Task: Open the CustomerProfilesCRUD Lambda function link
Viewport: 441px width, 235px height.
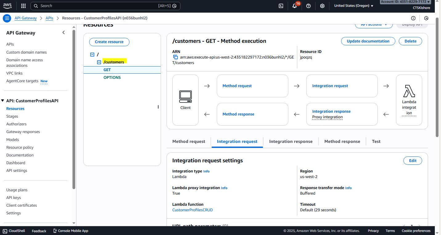Action: [x=192, y=210]
